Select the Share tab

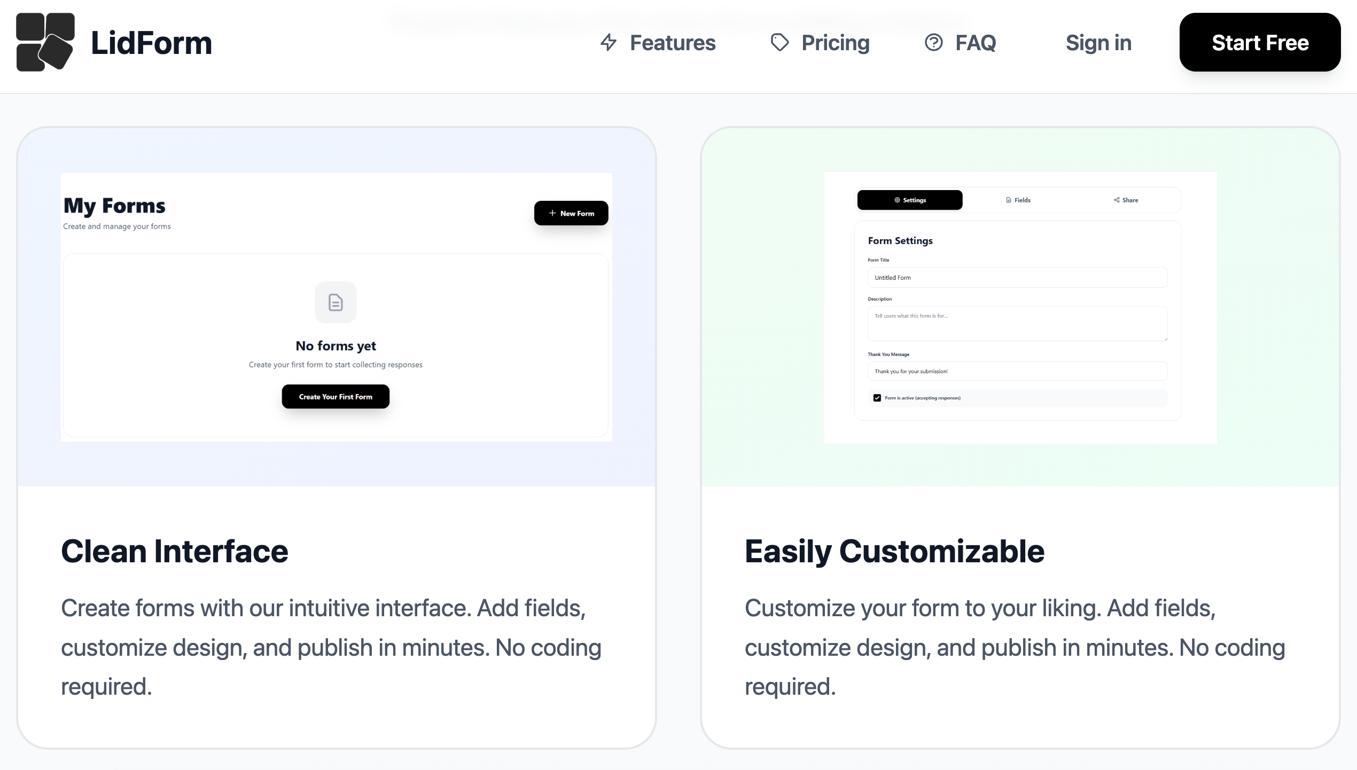pyautogui.click(x=1126, y=200)
